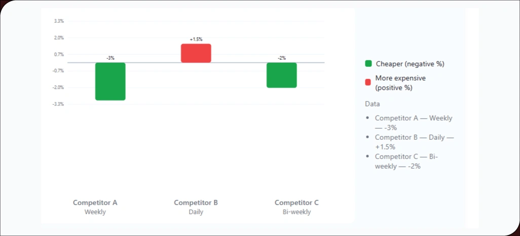Click the -3% value label above Competitor A
Screen dimensions: 520x236
coord(110,58)
